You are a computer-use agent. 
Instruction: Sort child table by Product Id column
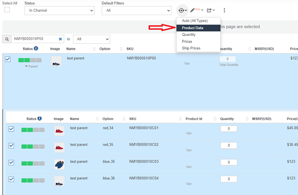coord(215,119)
